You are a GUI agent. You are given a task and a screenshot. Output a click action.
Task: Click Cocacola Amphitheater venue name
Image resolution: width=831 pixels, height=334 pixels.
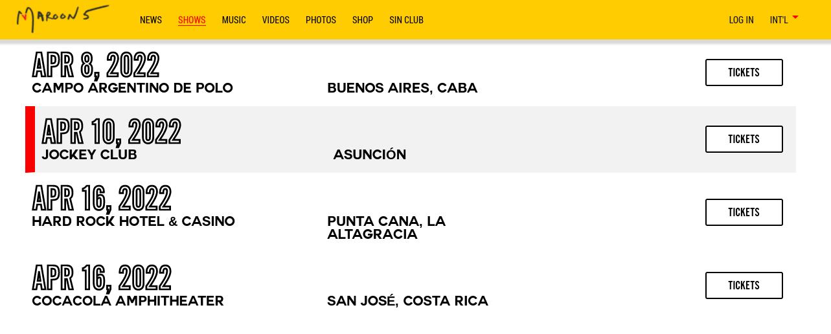[x=128, y=301]
